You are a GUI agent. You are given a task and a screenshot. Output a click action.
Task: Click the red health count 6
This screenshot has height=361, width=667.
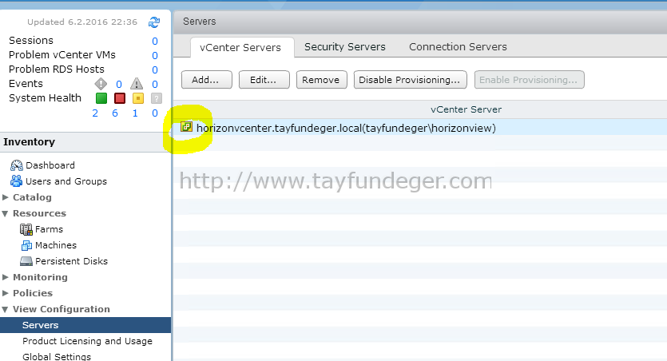click(x=115, y=113)
